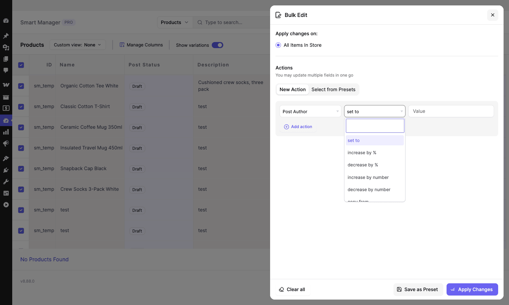The image size is (509, 305).
Task: Click the Apply Changes button
Action: point(472,289)
